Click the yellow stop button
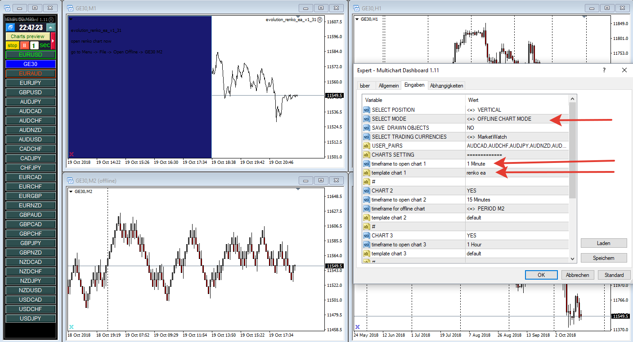Image resolution: width=633 pixels, height=342 pixels. point(13,45)
